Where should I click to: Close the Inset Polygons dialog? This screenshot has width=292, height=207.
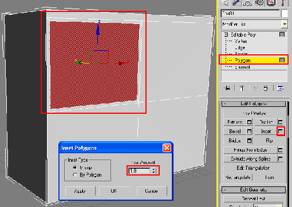(167, 148)
